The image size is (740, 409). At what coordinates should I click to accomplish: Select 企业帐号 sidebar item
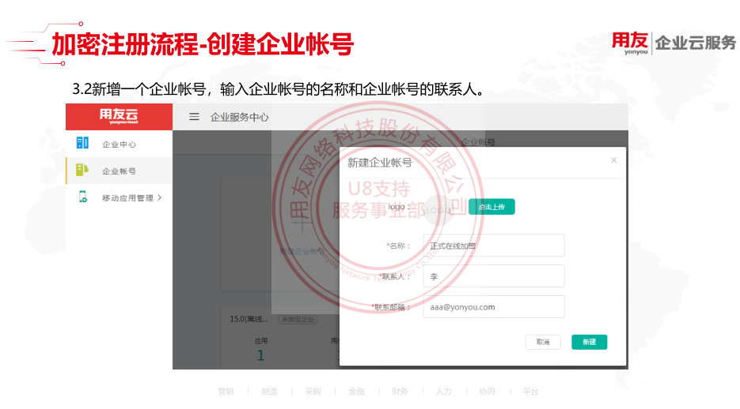[x=119, y=171]
